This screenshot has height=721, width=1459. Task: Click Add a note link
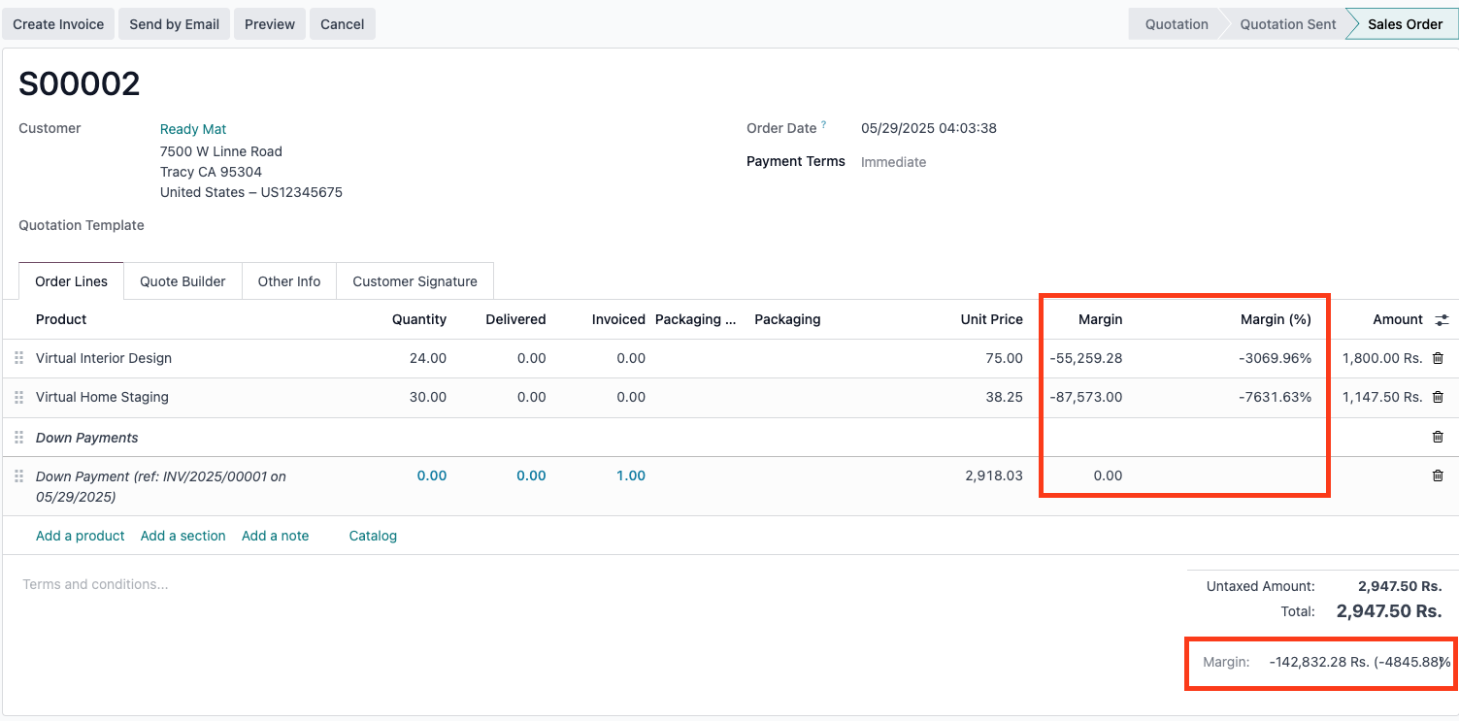pos(276,536)
